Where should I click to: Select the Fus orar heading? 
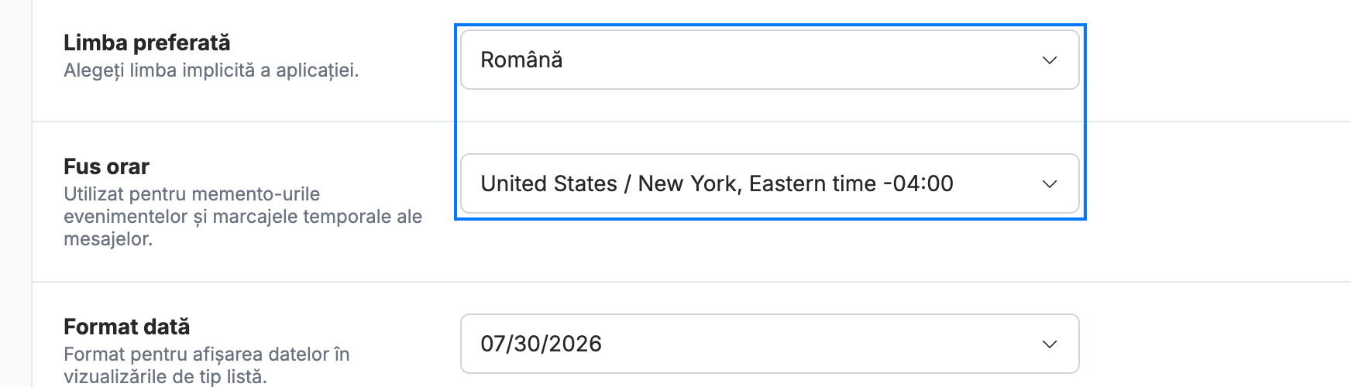pyautogui.click(x=106, y=166)
